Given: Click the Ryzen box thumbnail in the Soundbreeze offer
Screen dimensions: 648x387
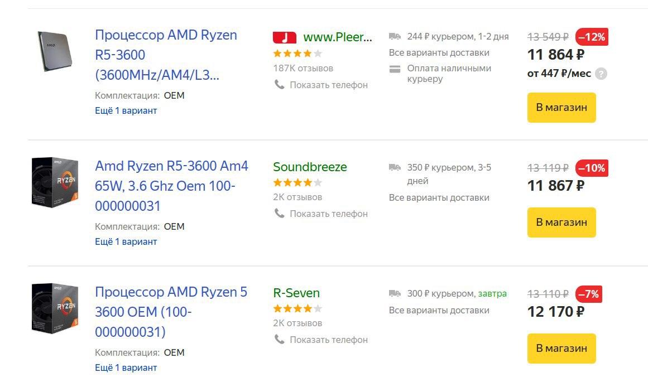Looking at the screenshot, I should (x=55, y=182).
